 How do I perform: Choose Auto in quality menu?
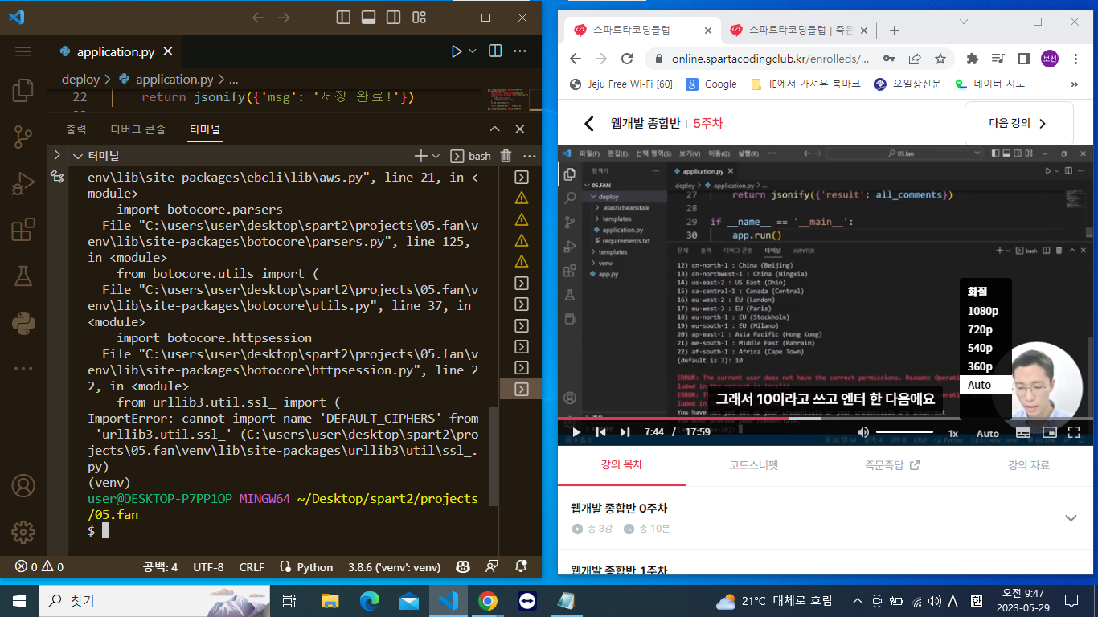point(985,385)
